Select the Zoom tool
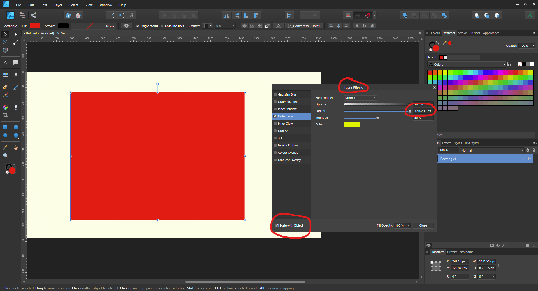Image resolution: width=538 pixels, height=291 pixels. pos(5,155)
